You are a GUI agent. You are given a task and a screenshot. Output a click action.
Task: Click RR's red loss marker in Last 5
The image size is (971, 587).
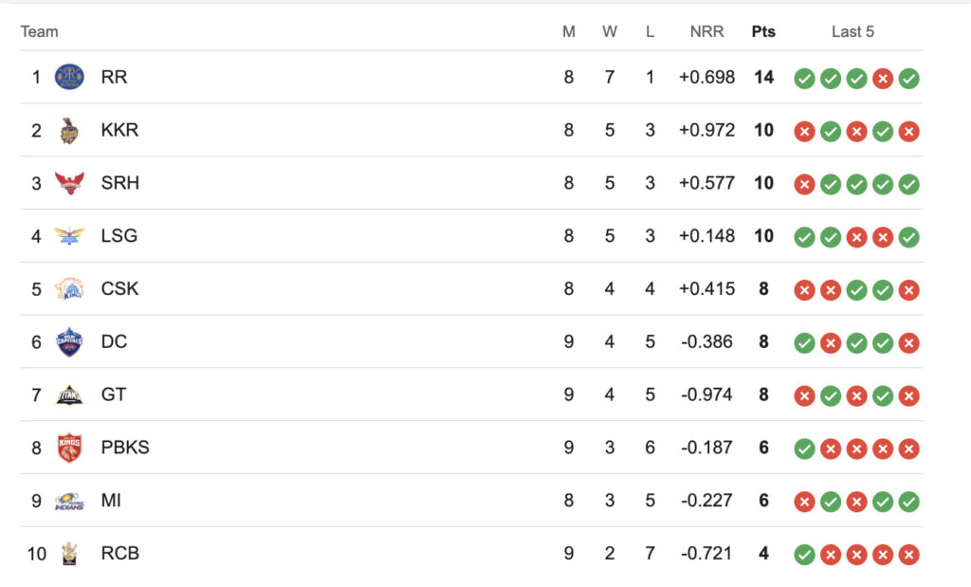pos(883,79)
